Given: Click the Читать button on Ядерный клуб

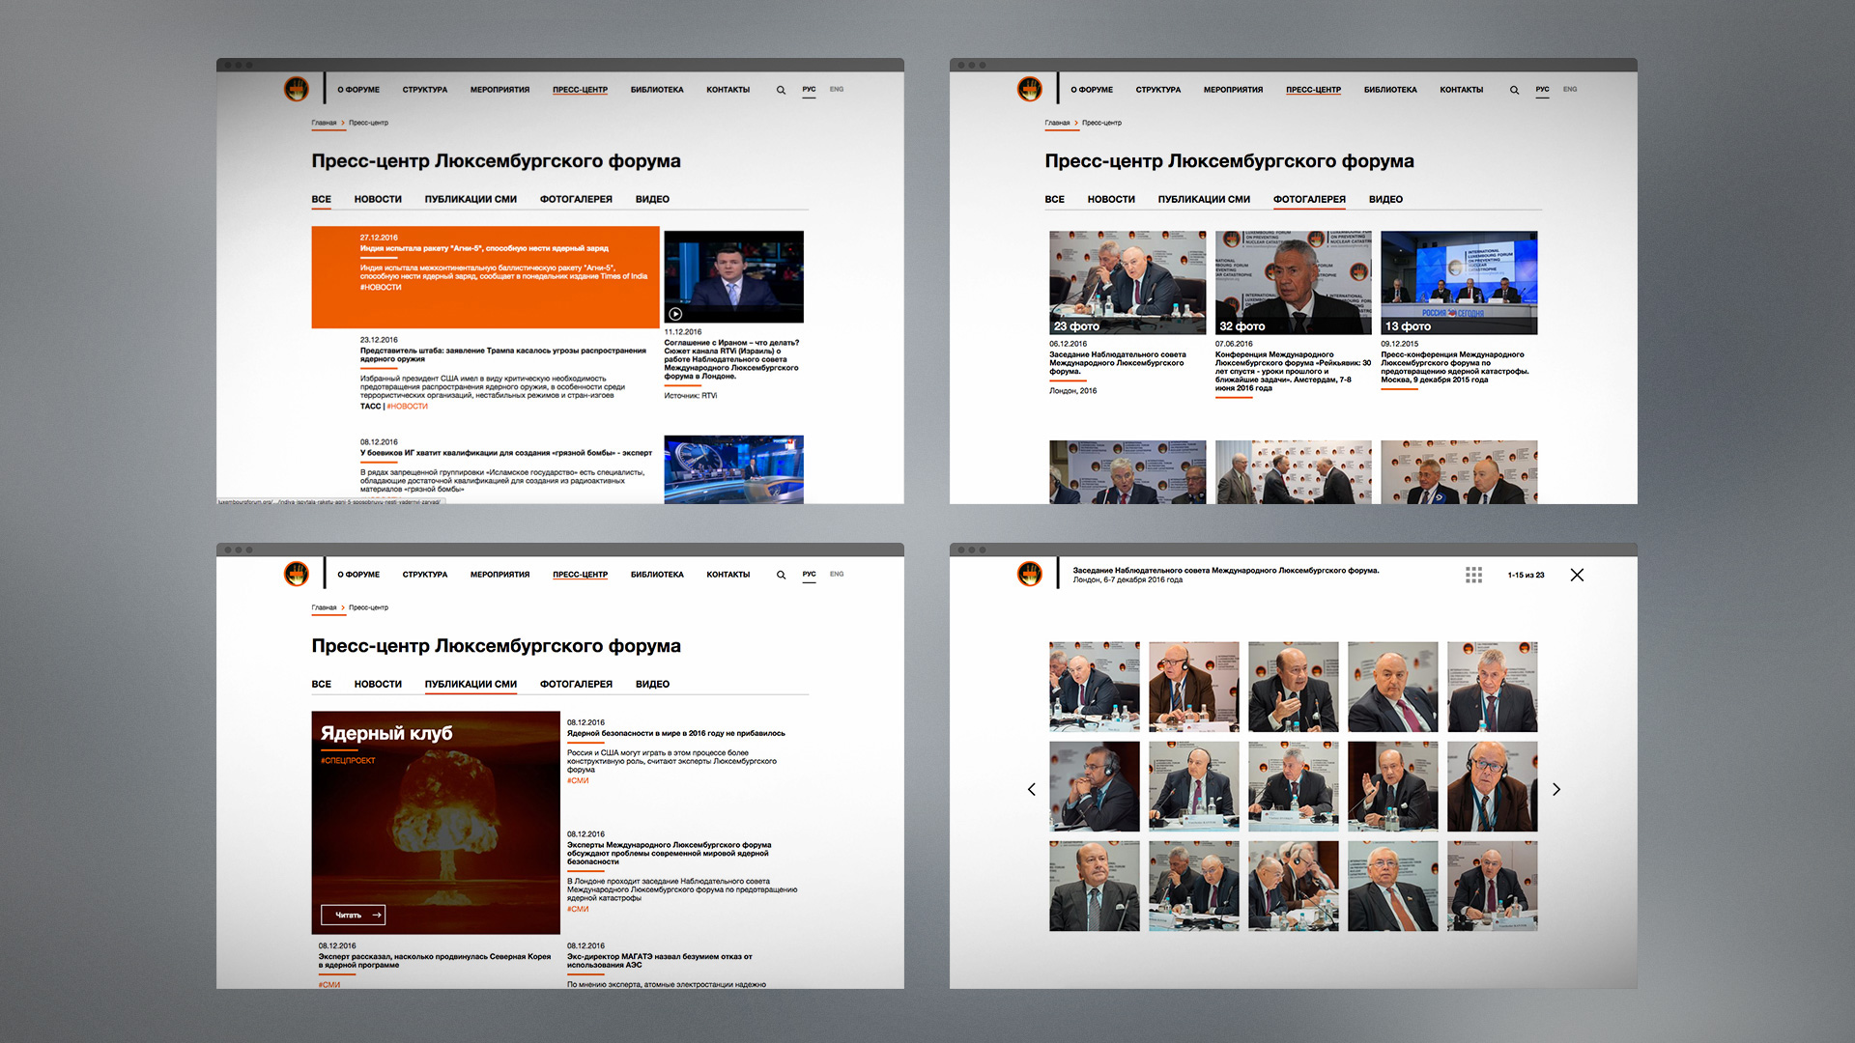Looking at the screenshot, I should [354, 915].
